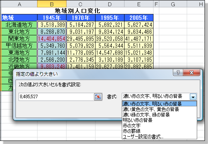Select column C header
Viewport: 208px width, 144px height.
point(81,4)
